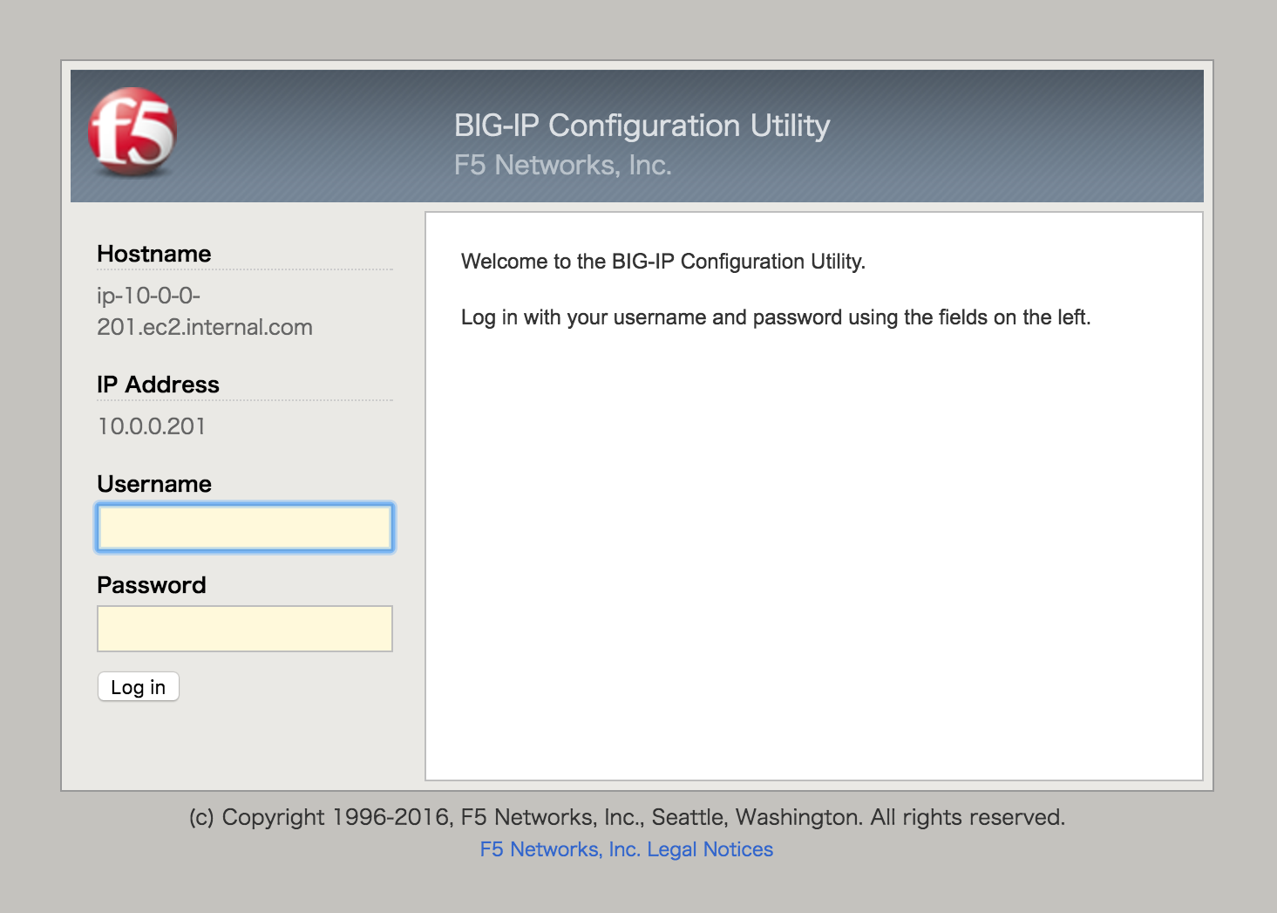This screenshot has height=913, width=1277.
Task: Click blank sidebar area below Log in
Action: pos(244,746)
